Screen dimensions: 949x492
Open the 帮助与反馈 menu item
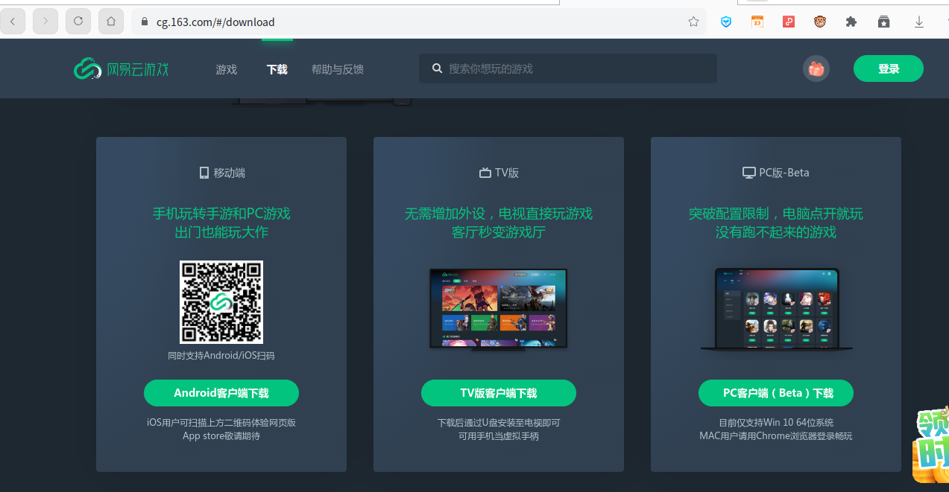337,68
